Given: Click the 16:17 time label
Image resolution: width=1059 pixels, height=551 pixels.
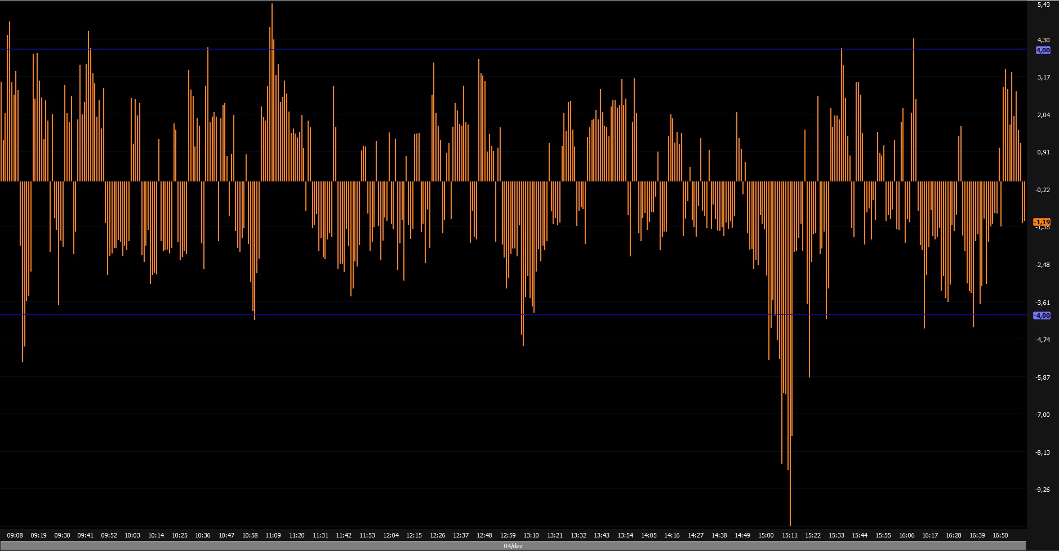Looking at the screenshot, I should pos(930,535).
